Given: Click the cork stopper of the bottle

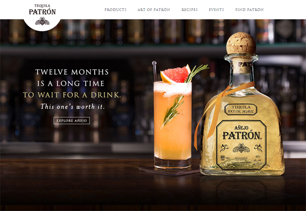Looking at the screenshot, I should coord(241,43).
